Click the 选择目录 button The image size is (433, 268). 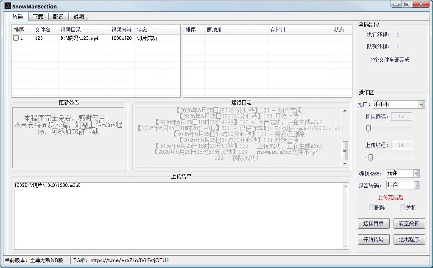click(374, 223)
